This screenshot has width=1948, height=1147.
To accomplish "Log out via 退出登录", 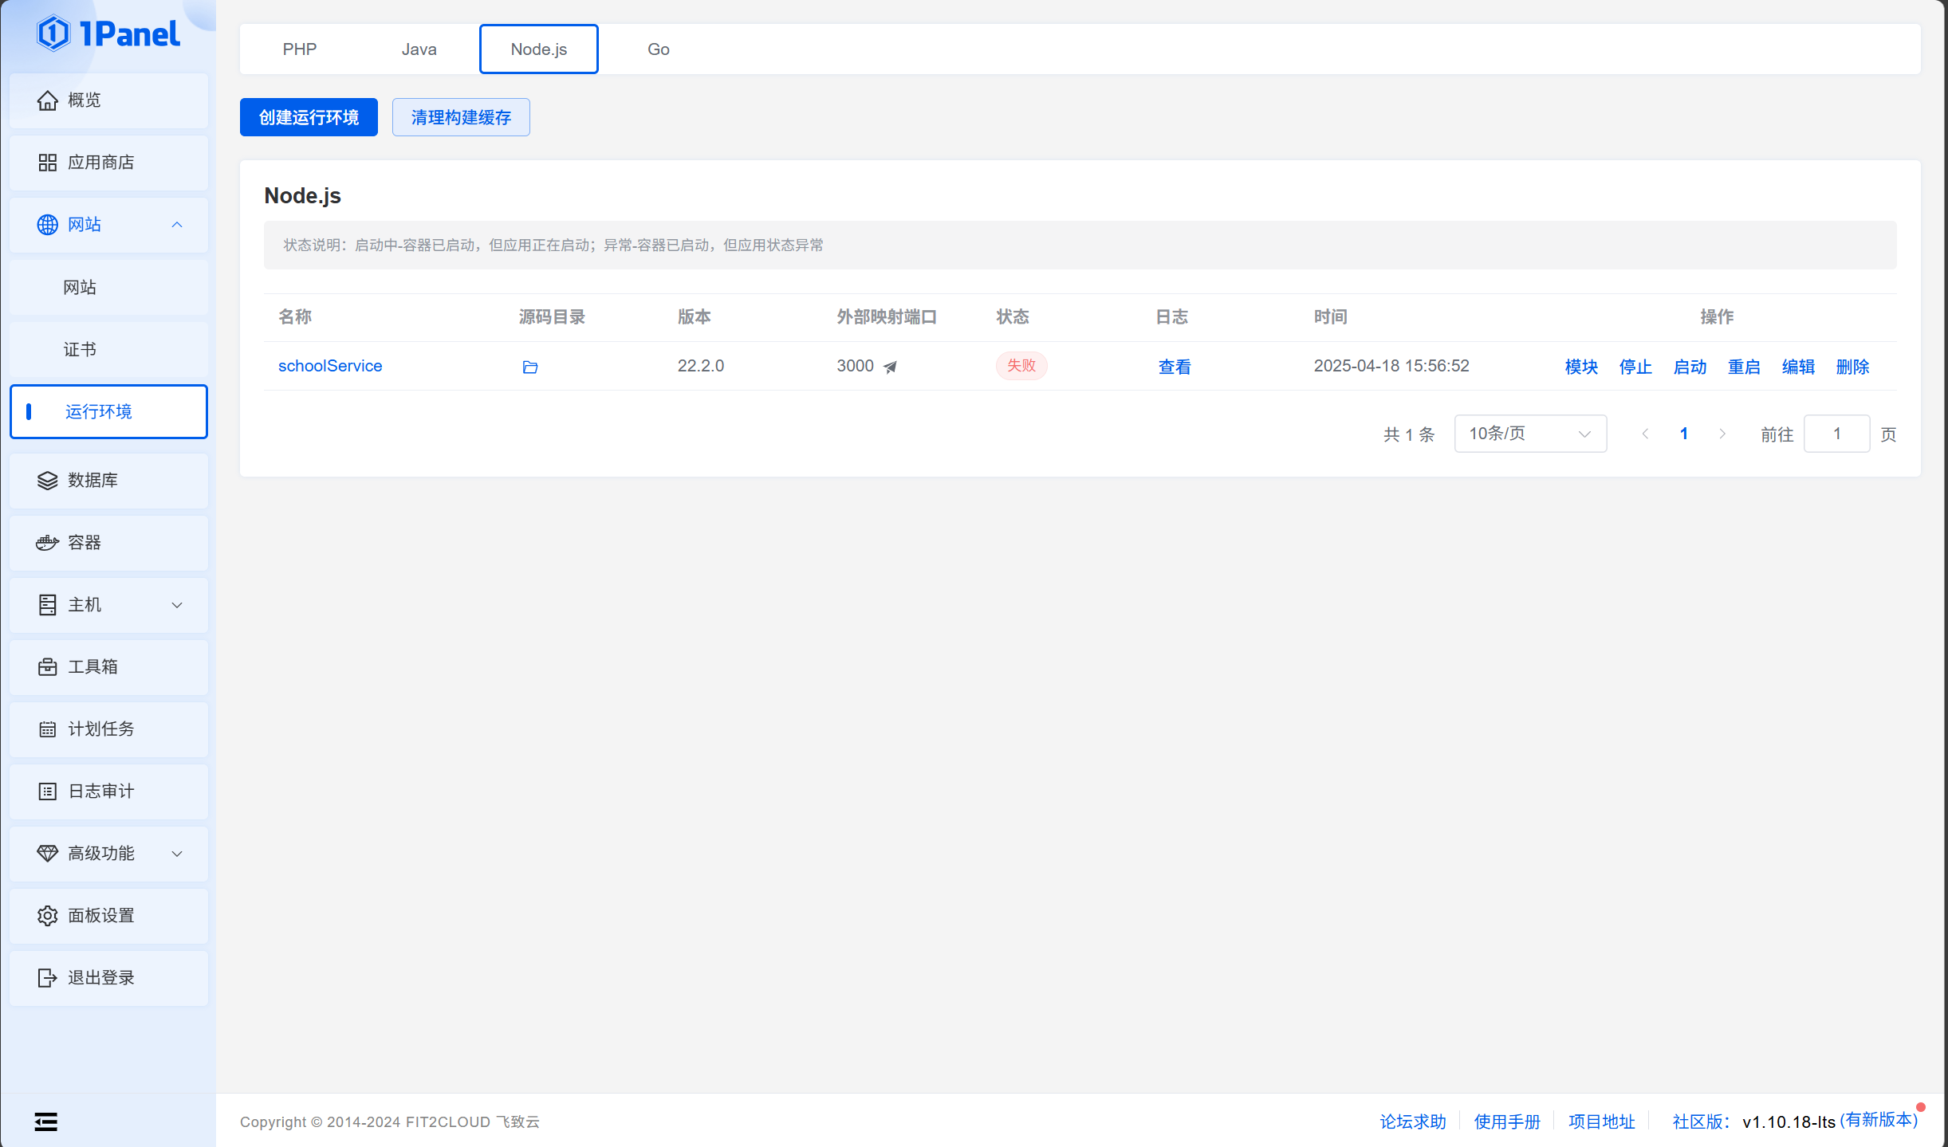I will pyautogui.click(x=108, y=978).
